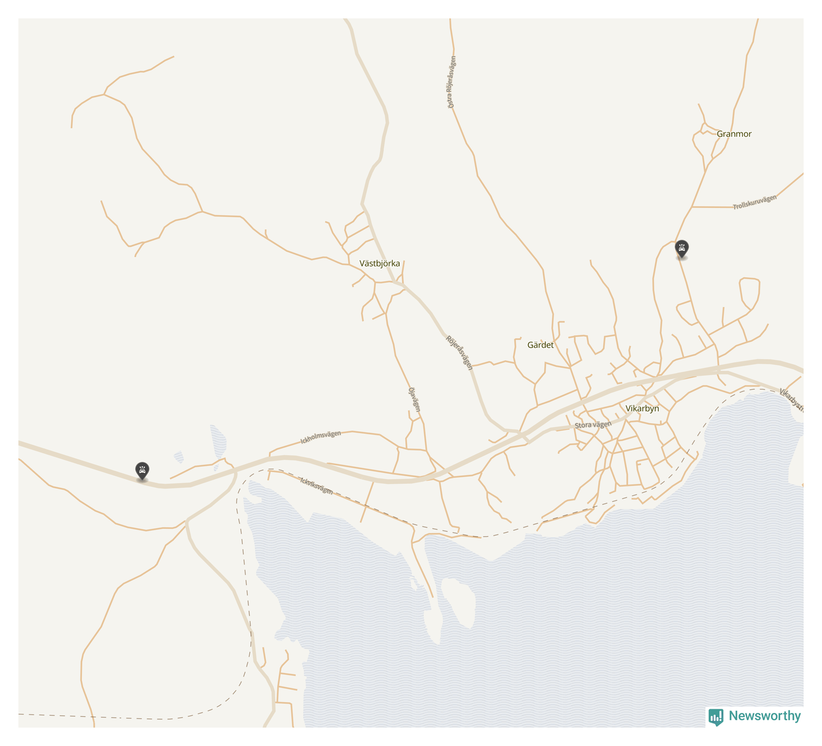Open the Newsworthy text link
822x746 pixels.
click(764, 716)
